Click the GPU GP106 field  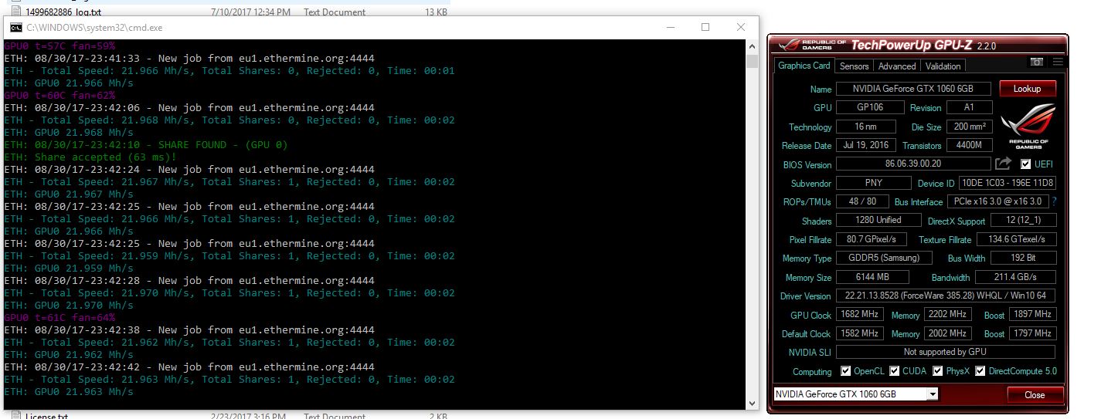870,107
